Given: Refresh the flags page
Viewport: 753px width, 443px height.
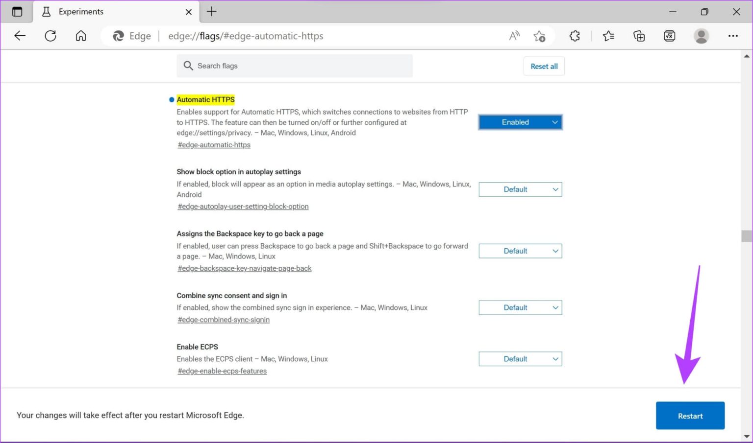Looking at the screenshot, I should pyautogui.click(x=50, y=36).
